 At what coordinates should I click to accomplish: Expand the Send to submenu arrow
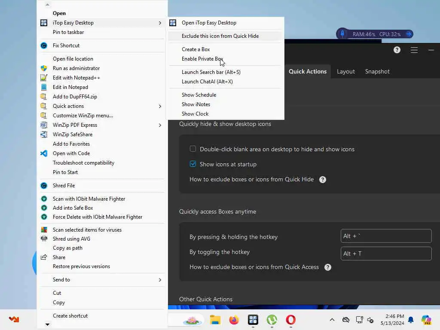click(160, 280)
